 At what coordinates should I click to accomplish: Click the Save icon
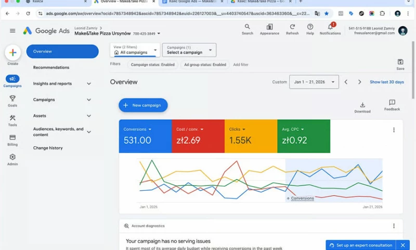coord(400,62)
